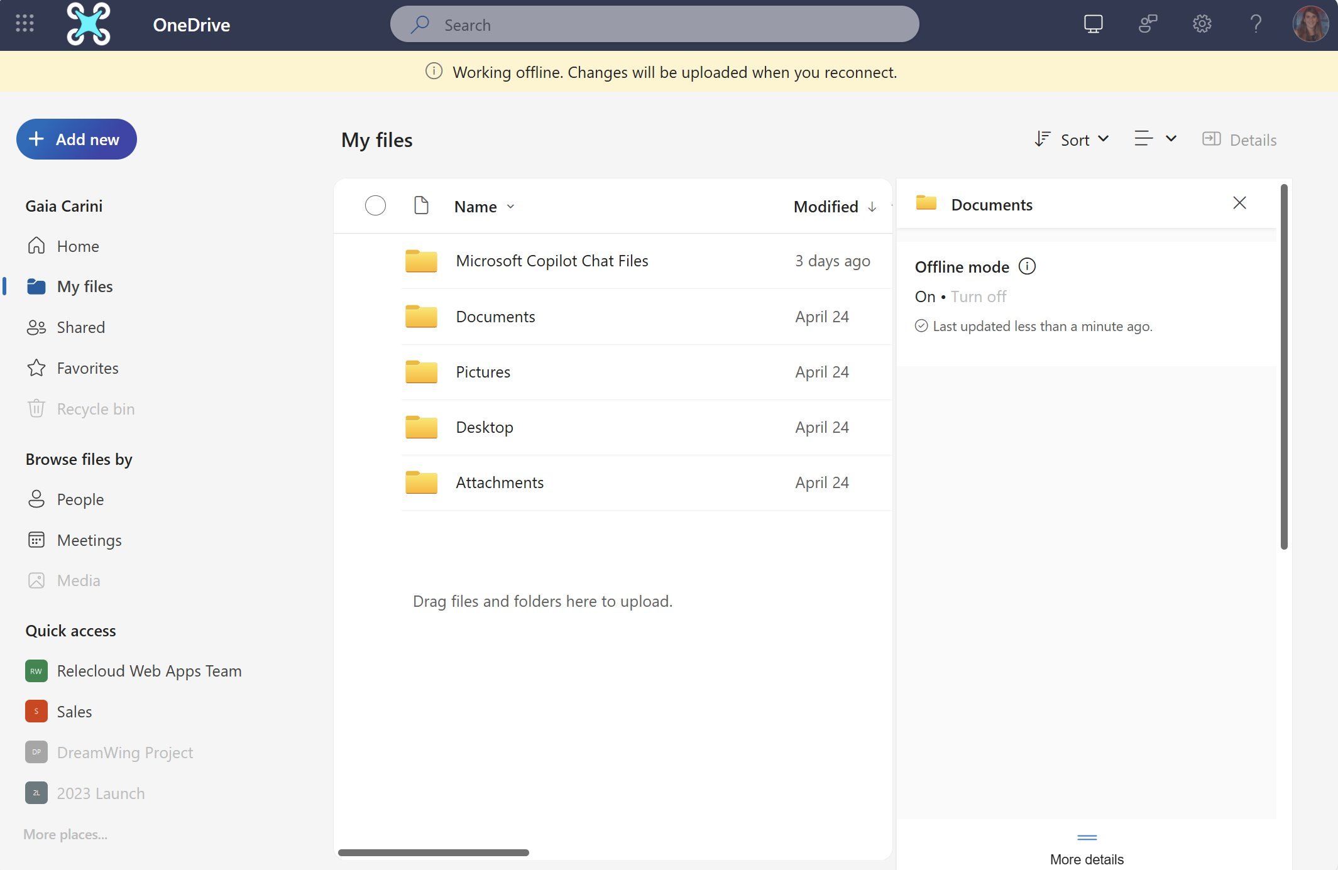
Task: Go to Shared in sidebar
Action: 80,327
